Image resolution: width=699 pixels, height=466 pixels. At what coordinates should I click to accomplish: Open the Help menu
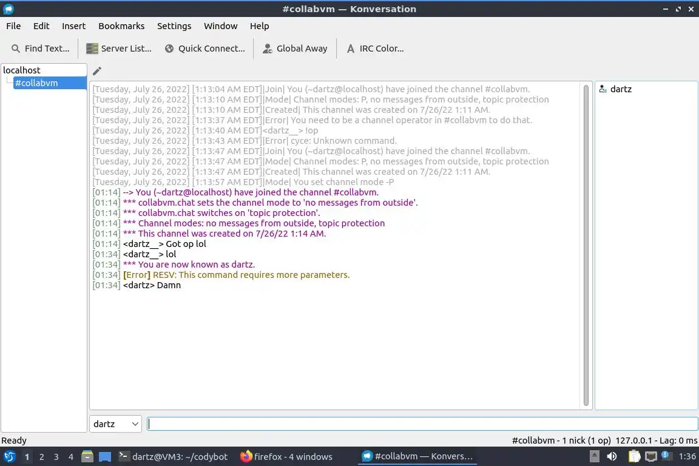tap(259, 26)
